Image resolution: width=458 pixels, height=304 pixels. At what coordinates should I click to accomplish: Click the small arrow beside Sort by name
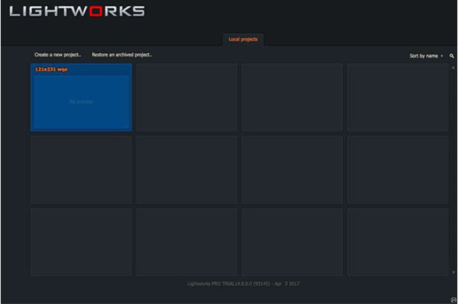tap(442, 56)
